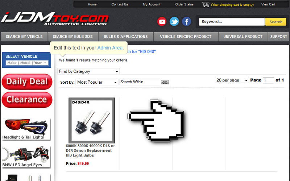The image size is (290, 181).
Task: Click the iJDMTOY.com logo
Action: [55, 19]
